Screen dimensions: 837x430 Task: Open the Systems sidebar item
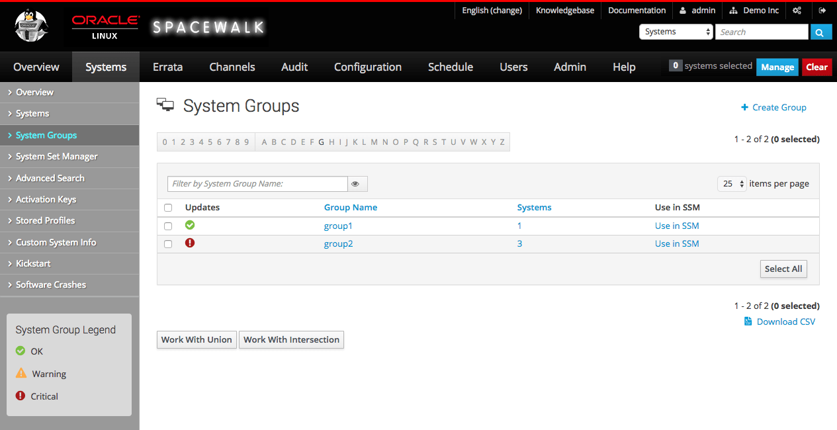69,114
